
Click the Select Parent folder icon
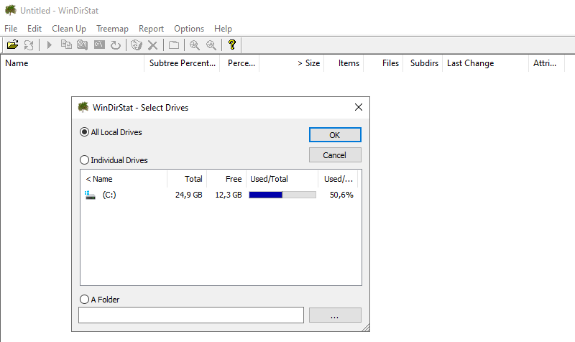[x=174, y=45]
